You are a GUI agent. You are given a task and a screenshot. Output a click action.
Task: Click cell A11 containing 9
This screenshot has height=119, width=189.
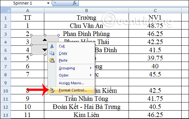pyautogui.click(x=27, y=98)
